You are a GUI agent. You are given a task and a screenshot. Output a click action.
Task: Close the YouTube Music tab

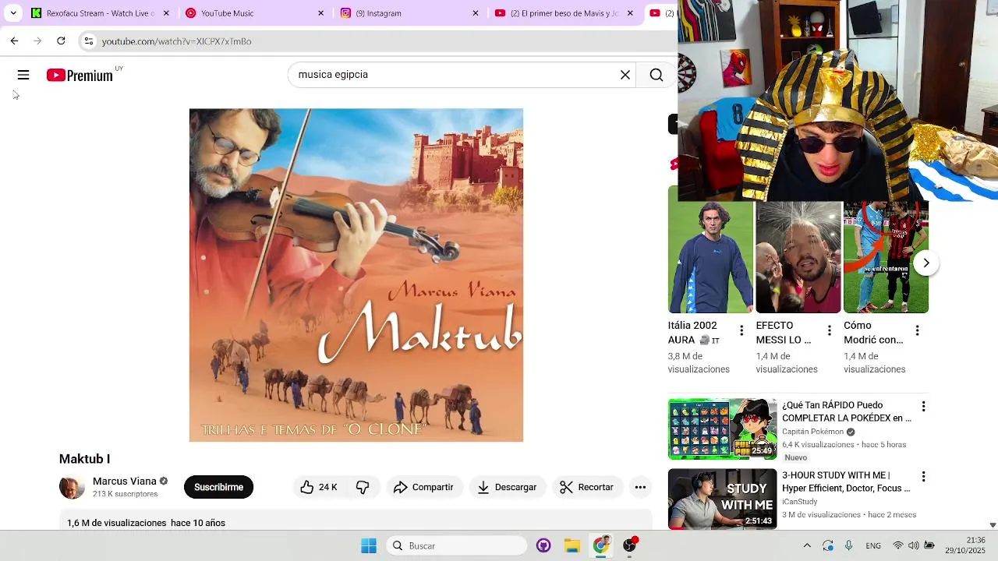320,13
